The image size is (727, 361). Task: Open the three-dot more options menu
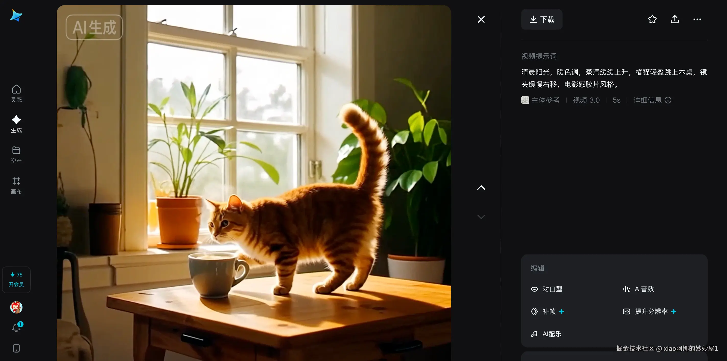pos(697,19)
